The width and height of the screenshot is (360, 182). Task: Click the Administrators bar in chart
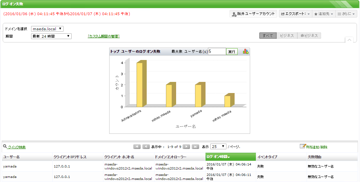coord(141,84)
